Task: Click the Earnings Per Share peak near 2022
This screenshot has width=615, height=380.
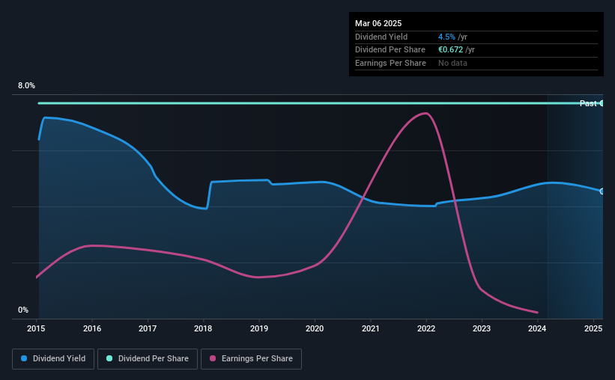Action: (425, 114)
